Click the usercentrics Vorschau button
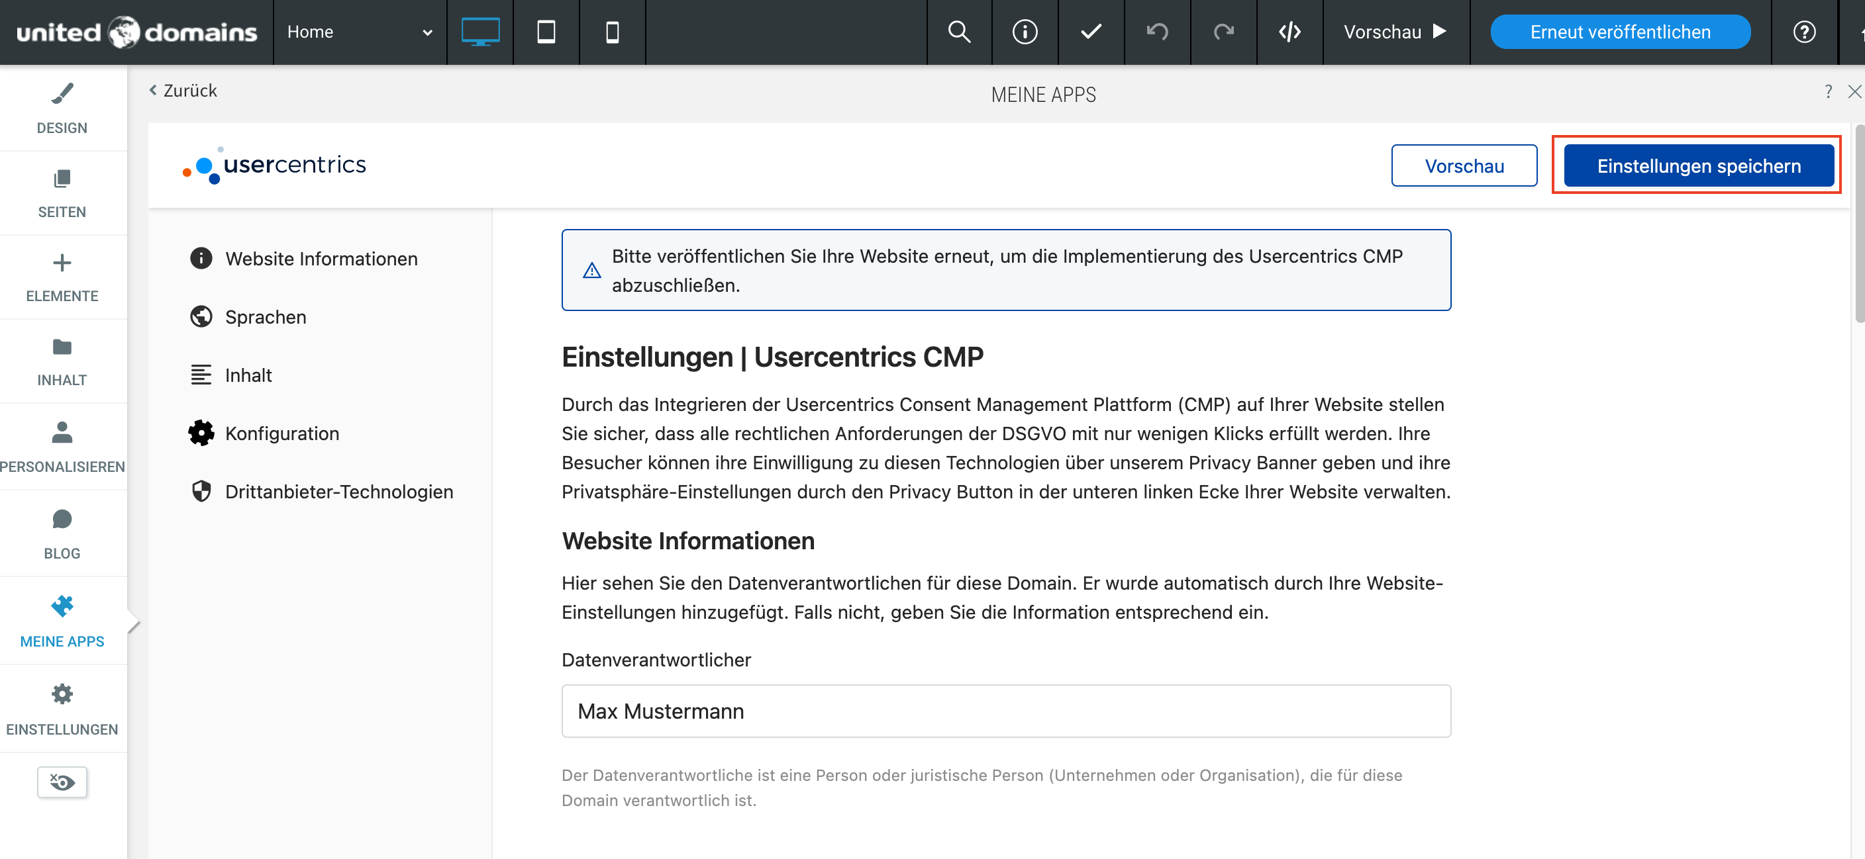The height and width of the screenshot is (859, 1865). (1464, 165)
